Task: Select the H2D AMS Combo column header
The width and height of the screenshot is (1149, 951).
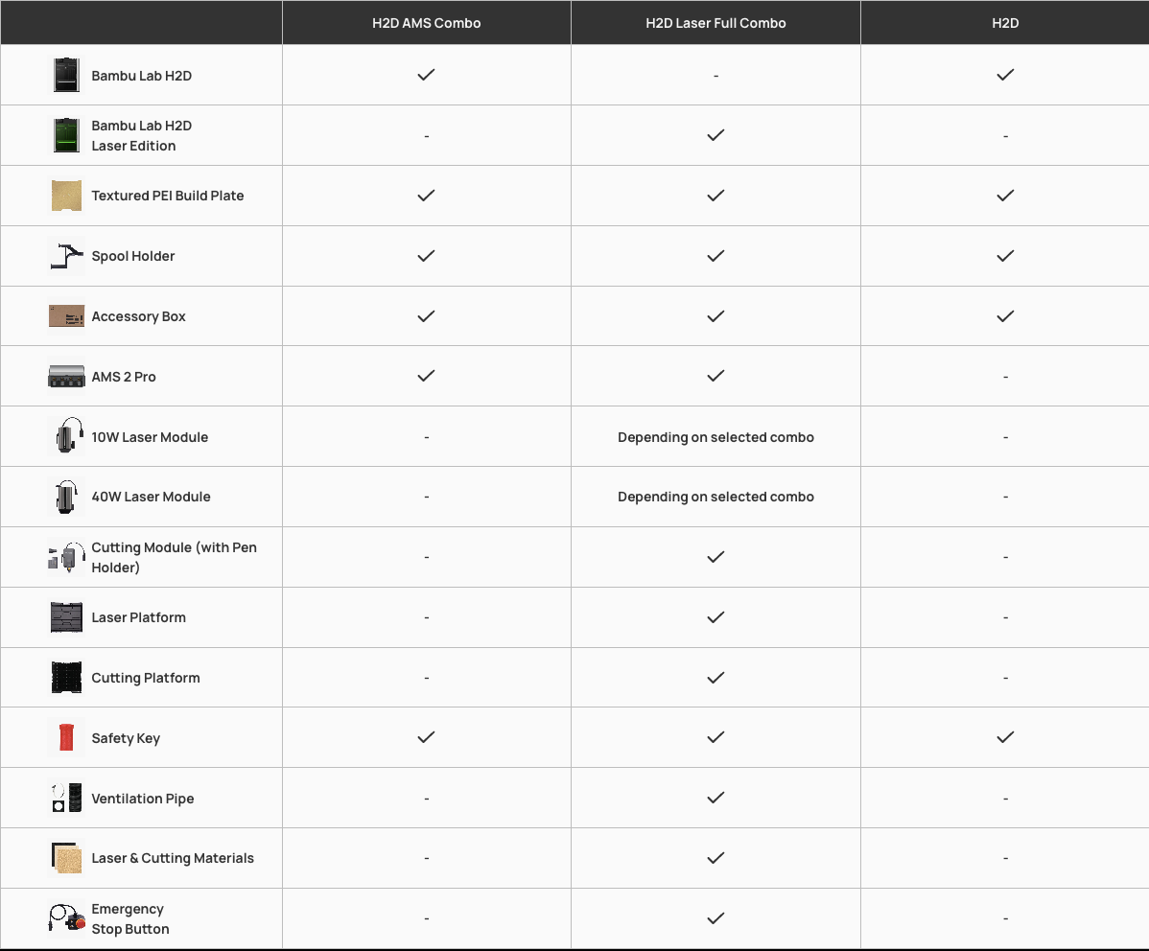Action: coord(427,23)
